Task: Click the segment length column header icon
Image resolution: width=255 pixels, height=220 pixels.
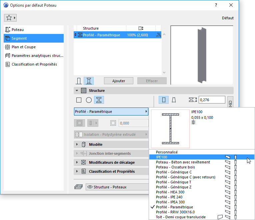Action: coord(141,28)
